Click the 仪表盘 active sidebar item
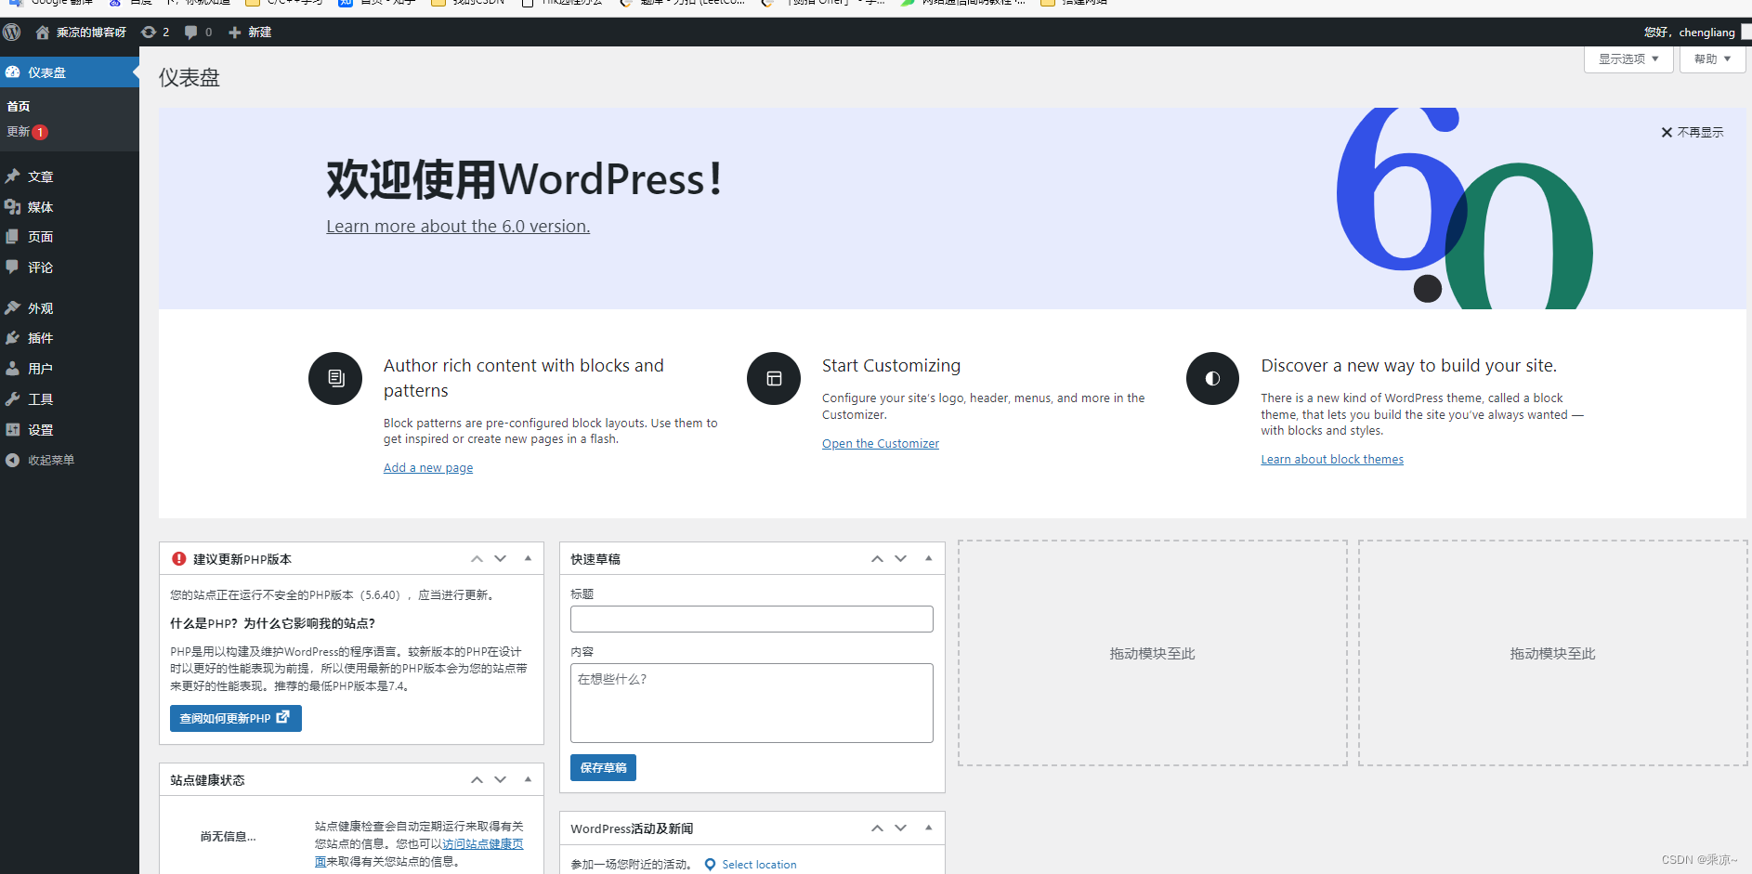The width and height of the screenshot is (1752, 874). point(70,72)
